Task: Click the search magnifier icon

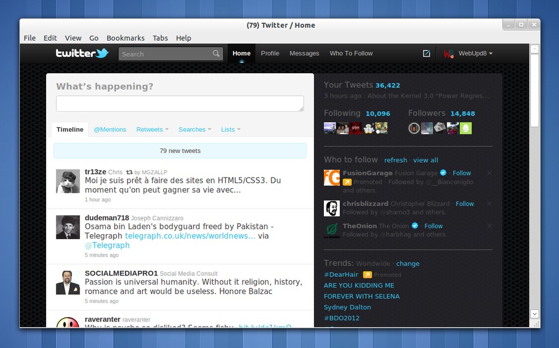Action: tap(216, 53)
